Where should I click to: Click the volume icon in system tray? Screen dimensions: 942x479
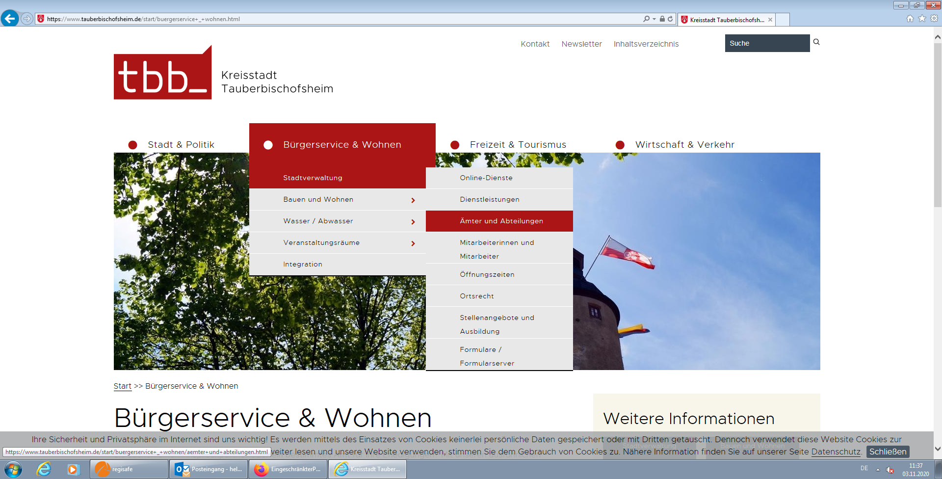pyautogui.click(x=890, y=470)
